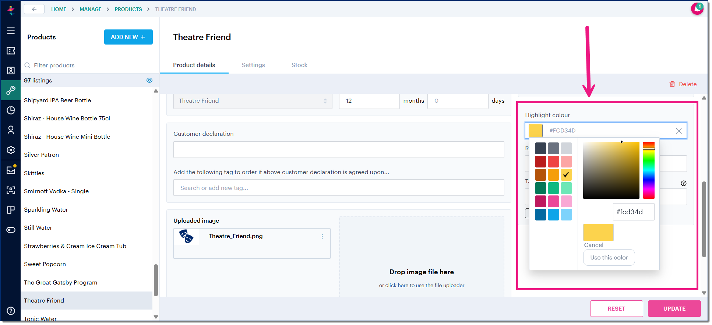Viewport: 712px width, 325px height.
Task: Select The Great Gatsby Program listing
Action: tap(61, 283)
